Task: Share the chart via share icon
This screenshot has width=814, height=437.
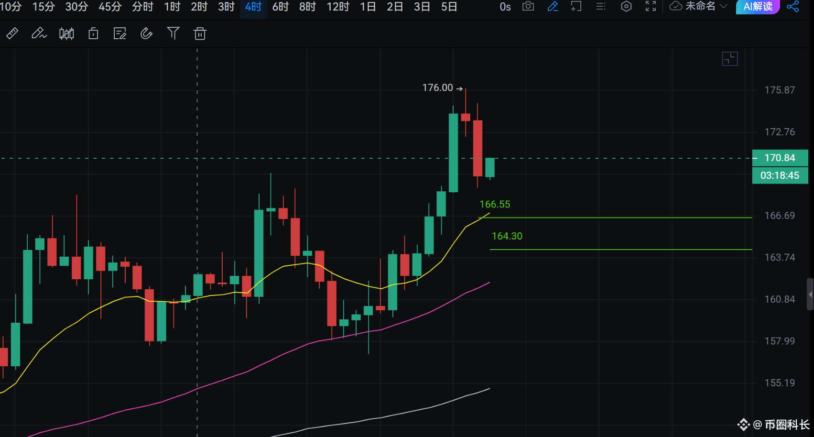Action: pos(792,6)
